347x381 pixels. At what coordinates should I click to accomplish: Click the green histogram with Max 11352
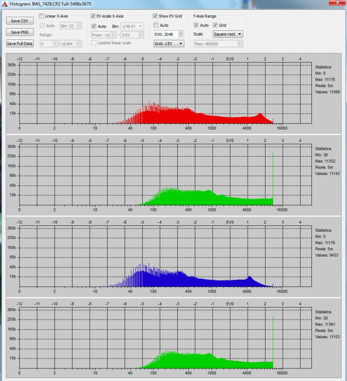click(165, 175)
